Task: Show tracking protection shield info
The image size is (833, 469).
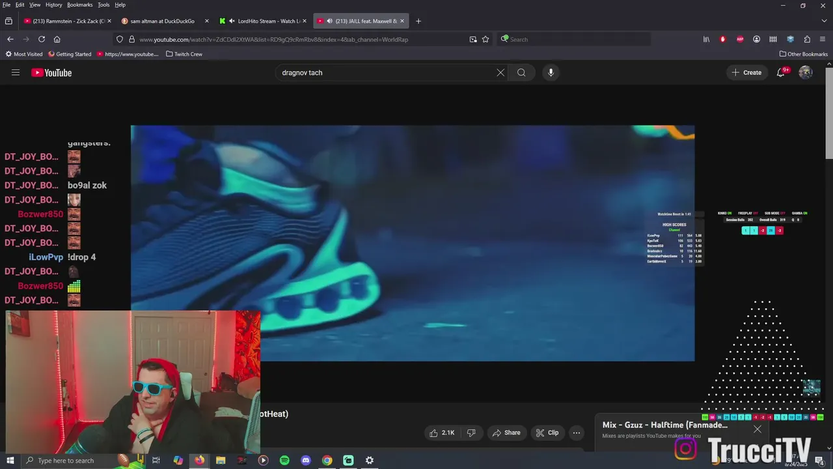Action: [120, 39]
